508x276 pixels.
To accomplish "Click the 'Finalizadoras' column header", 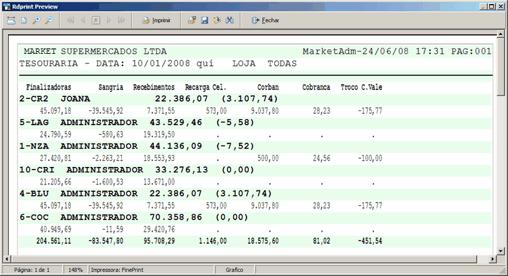I will [49, 88].
